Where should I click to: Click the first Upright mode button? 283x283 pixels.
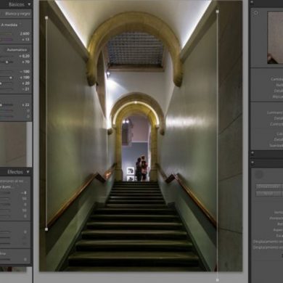pos(268,186)
